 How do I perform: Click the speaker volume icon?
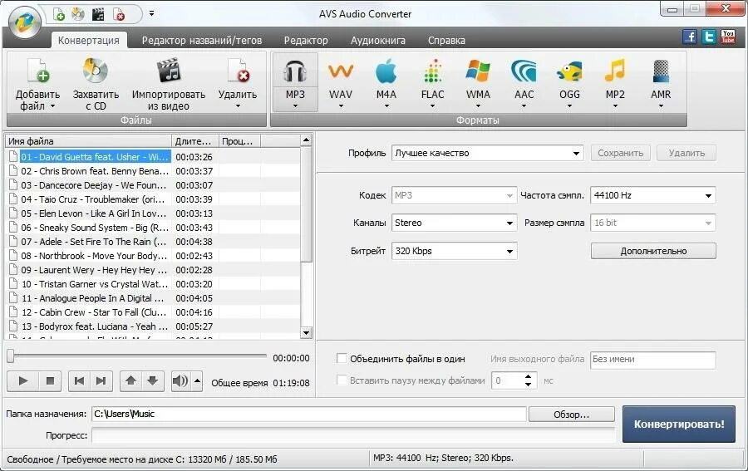181,380
